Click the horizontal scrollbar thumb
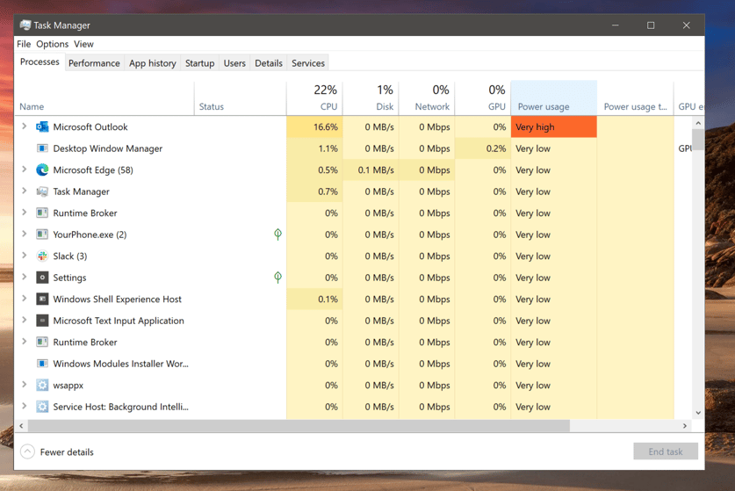 point(299,426)
